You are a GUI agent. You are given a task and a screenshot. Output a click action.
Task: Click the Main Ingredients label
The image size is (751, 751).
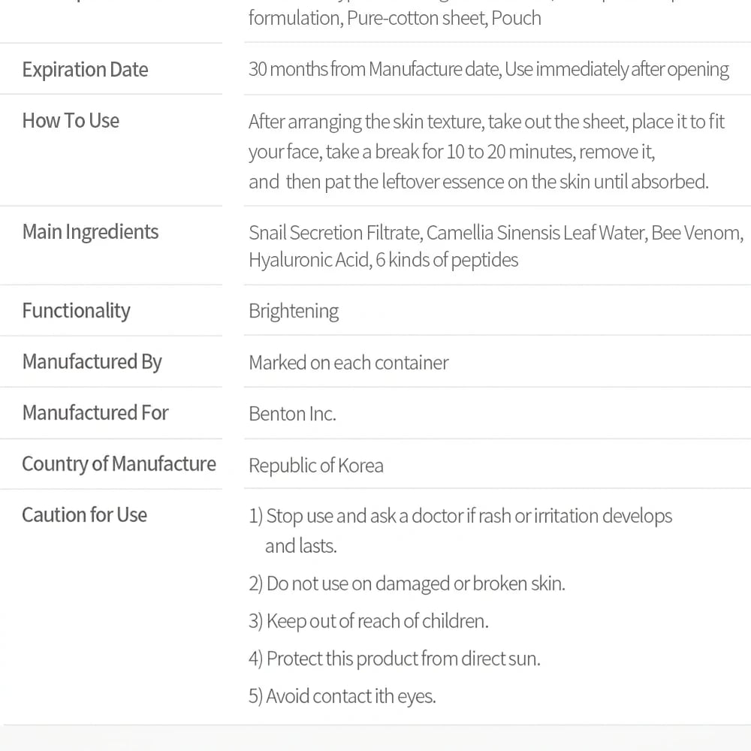coord(91,232)
